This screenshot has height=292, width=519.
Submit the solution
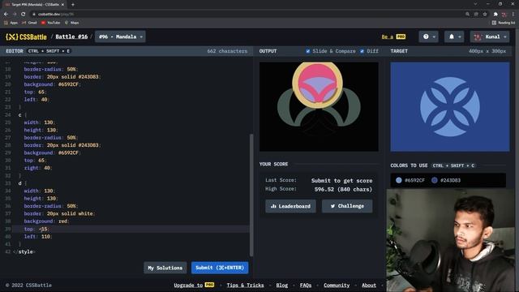click(220, 268)
